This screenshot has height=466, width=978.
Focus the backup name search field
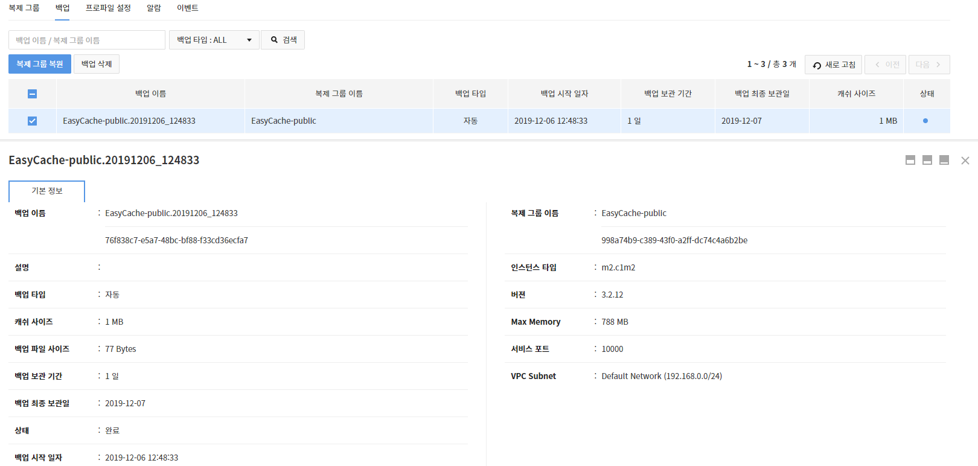point(87,40)
